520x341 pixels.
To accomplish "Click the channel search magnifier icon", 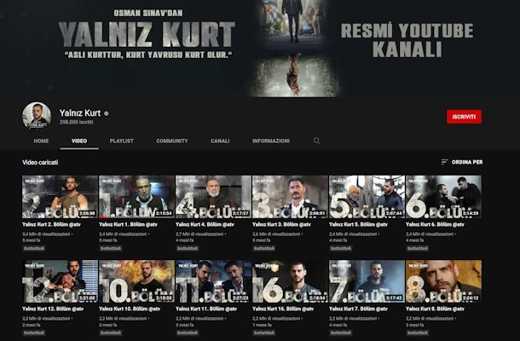I will click(x=317, y=141).
